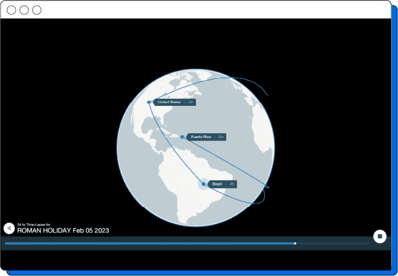This screenshot has height=276, width=398.
Task: Jump to the start of the timeline bar
Action: [x=6, y=243]
